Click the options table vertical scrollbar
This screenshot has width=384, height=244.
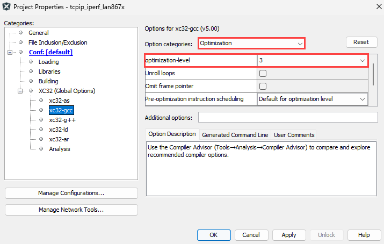[x=374, y=74]
